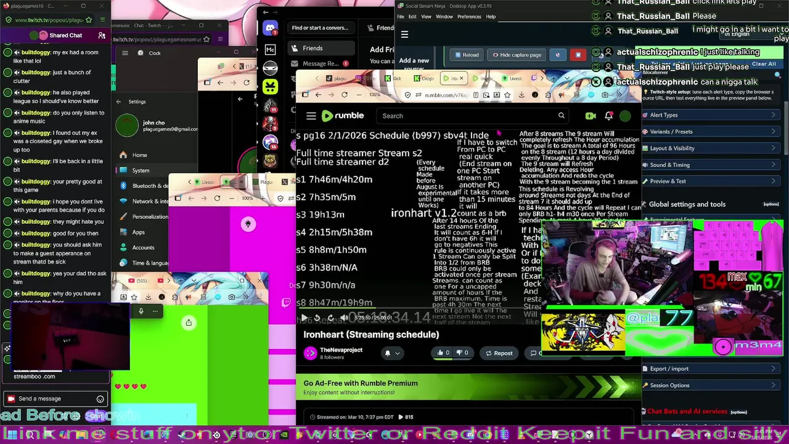Click the Rumble search magnifier icon
The image size is (789, 444).
click(x=562, y=115)
